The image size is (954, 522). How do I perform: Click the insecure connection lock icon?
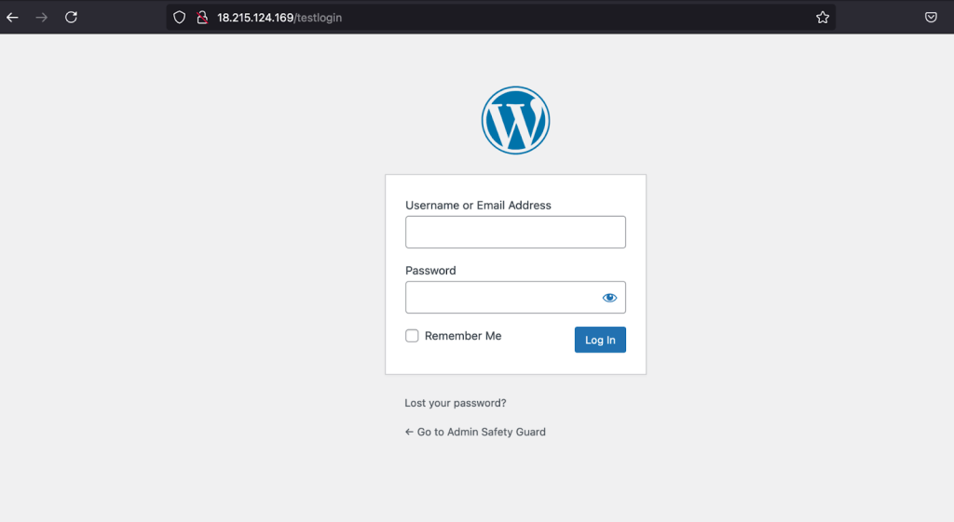(x=200, y=18)
